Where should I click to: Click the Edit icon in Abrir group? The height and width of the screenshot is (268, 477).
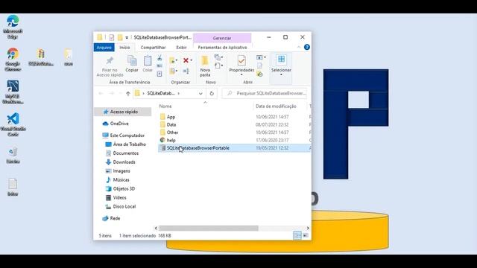pos(259,66)
